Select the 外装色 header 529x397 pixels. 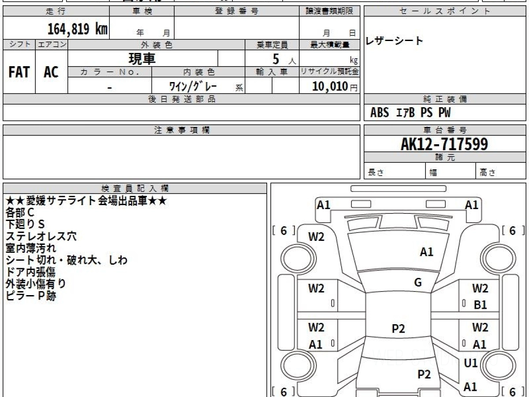coord(156,45)
